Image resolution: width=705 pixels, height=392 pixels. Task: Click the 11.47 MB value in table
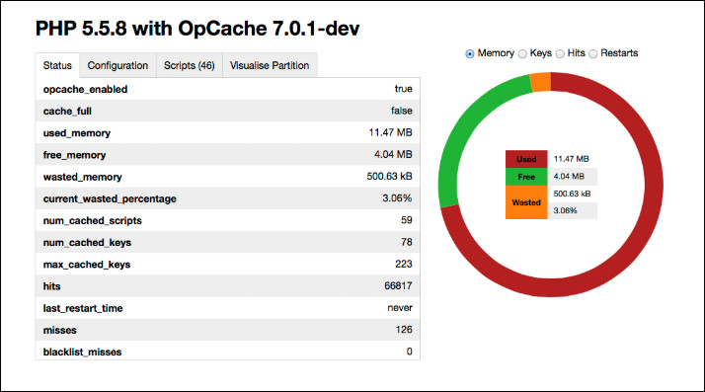pos(390,132)
